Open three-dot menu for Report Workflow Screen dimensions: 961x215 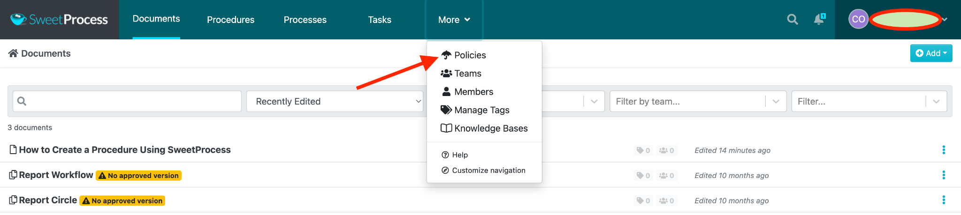(943, 175)
